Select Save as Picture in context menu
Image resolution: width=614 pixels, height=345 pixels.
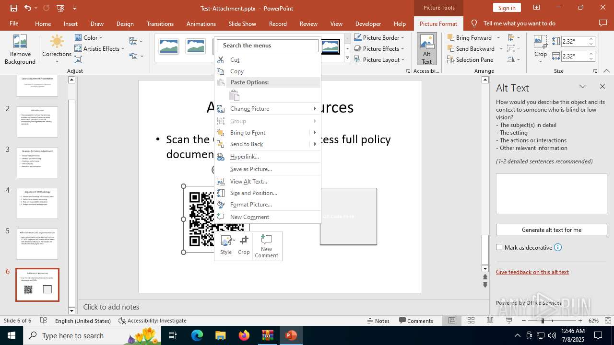point(267,169)
